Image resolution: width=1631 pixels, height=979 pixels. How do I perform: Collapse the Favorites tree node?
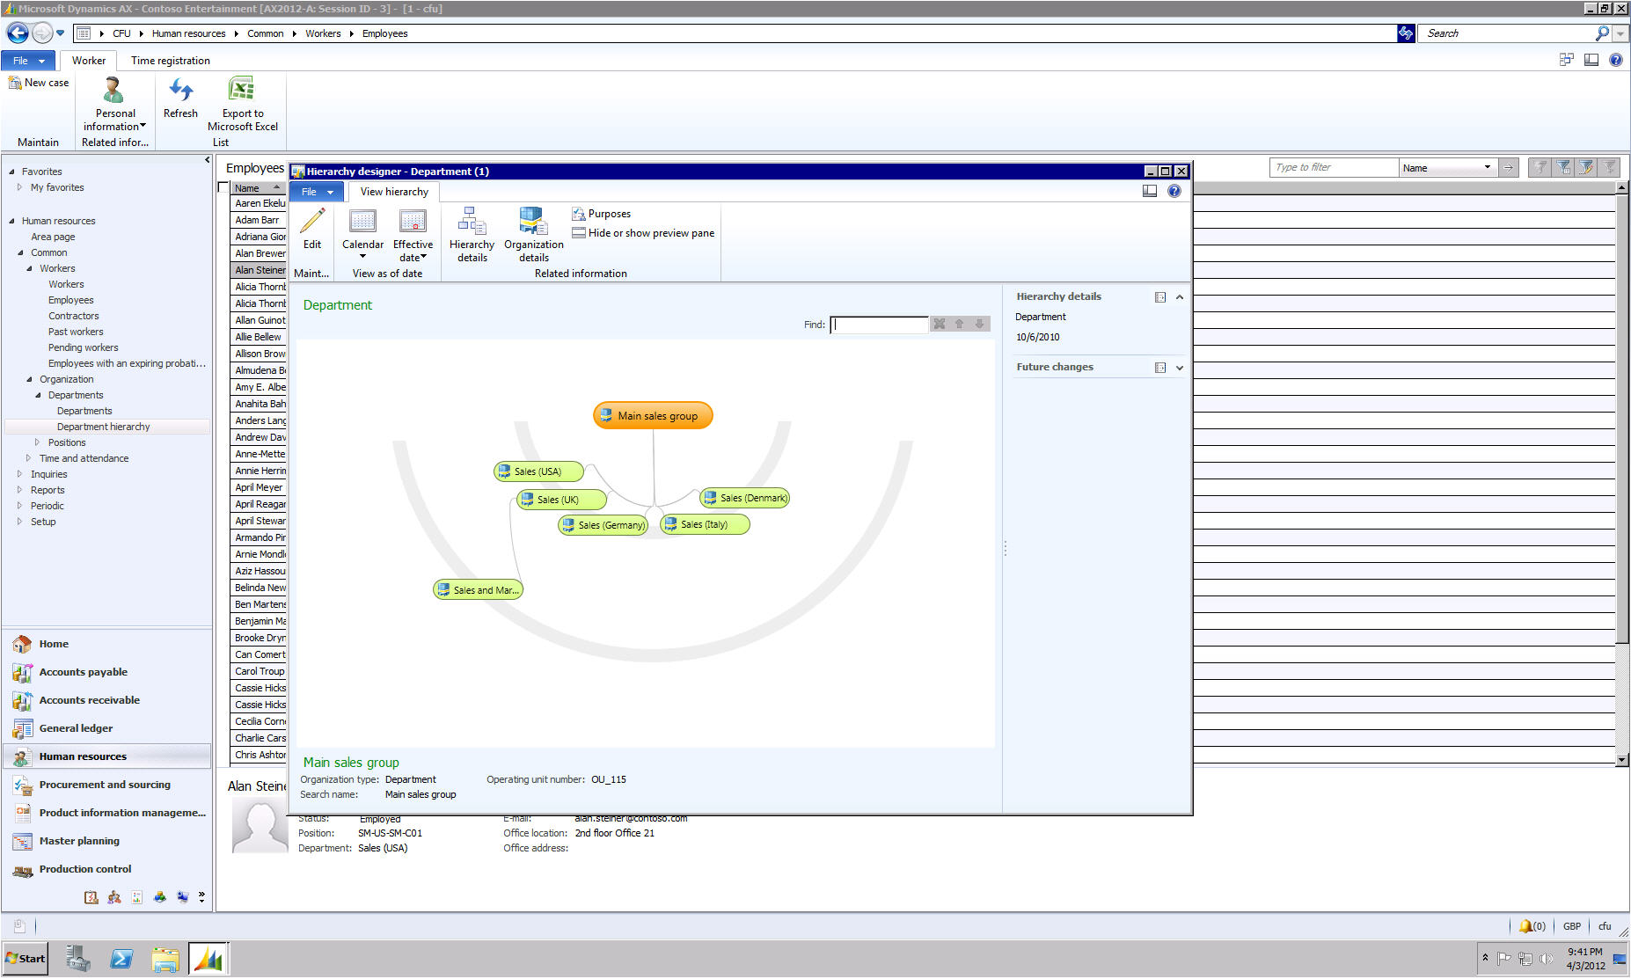pos(11,172)
